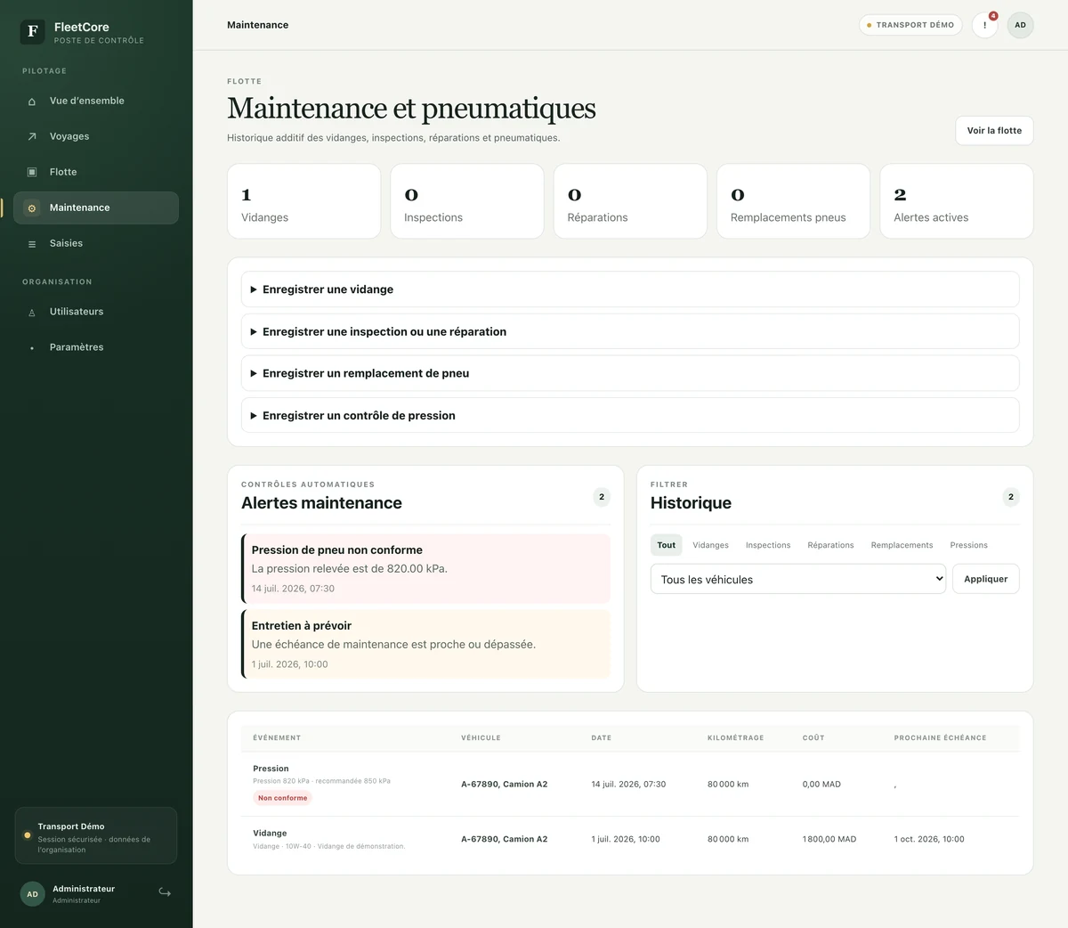Expand Enregistrer une inspection ou une réparation

(x=630, y=331)
